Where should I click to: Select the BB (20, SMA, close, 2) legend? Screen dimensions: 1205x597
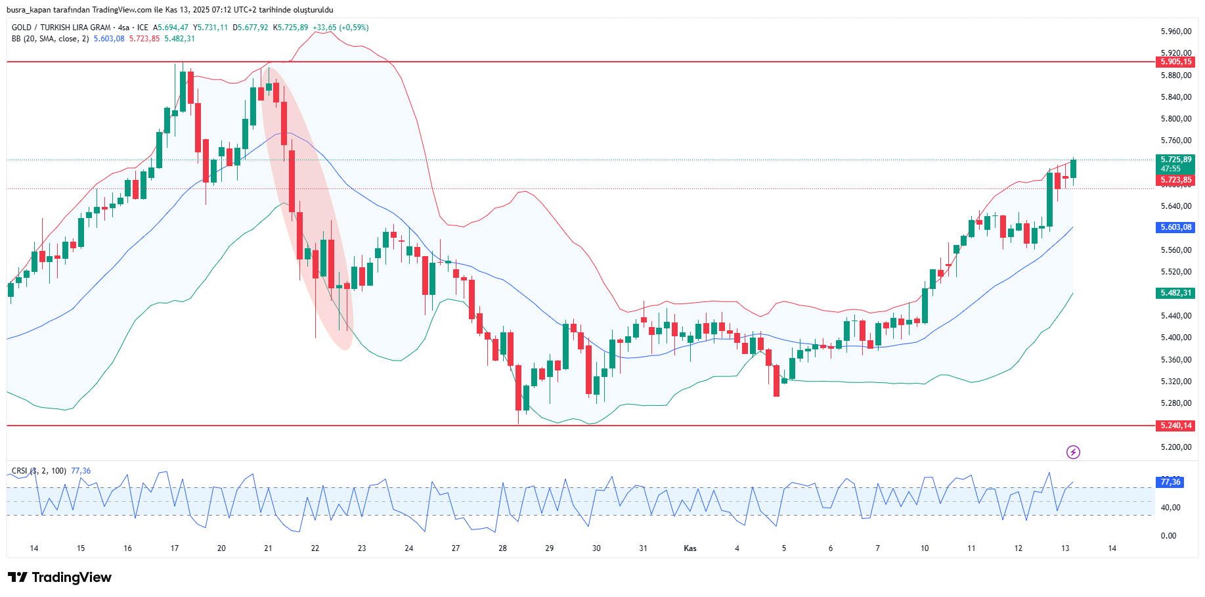(x=50, y=39)
